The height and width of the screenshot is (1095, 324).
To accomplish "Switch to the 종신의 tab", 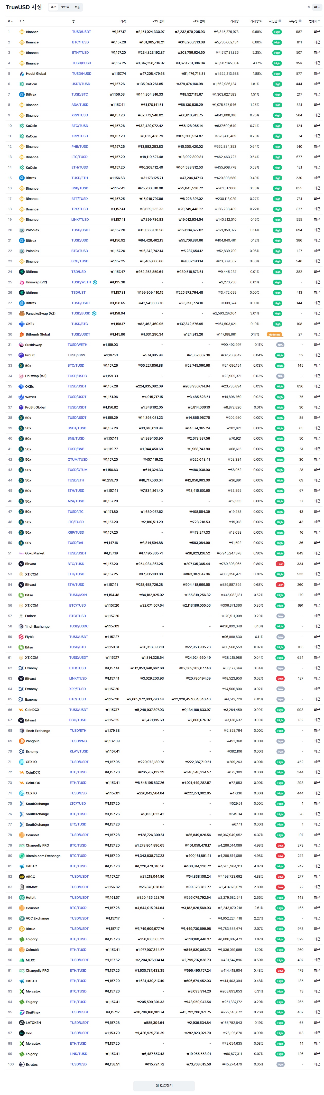I will [65, 7].
